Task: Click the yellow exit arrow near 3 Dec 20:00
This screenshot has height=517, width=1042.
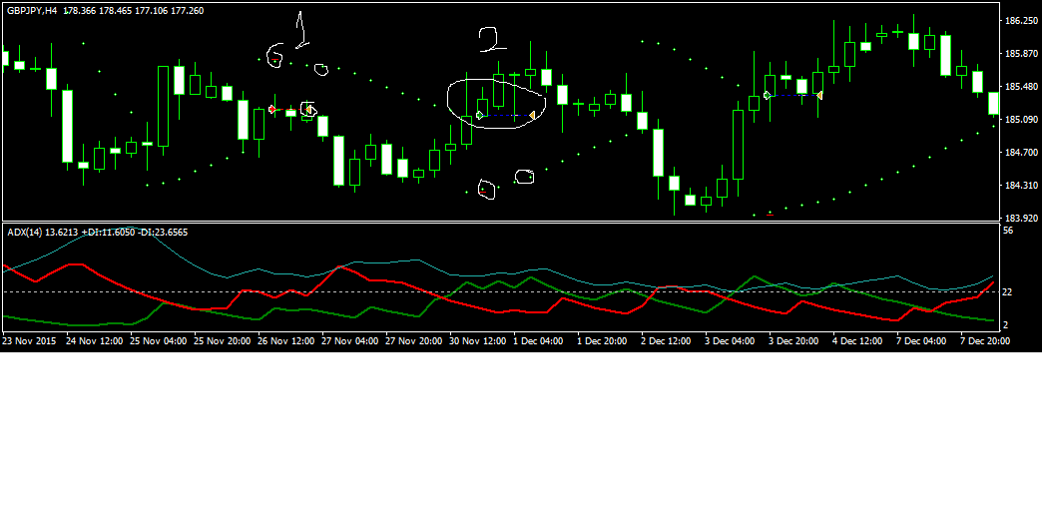Action: [x=818, y=95]
